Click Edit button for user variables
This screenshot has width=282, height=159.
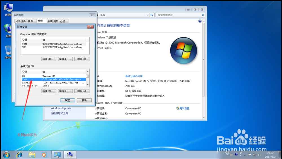click(x=65, y=59)
